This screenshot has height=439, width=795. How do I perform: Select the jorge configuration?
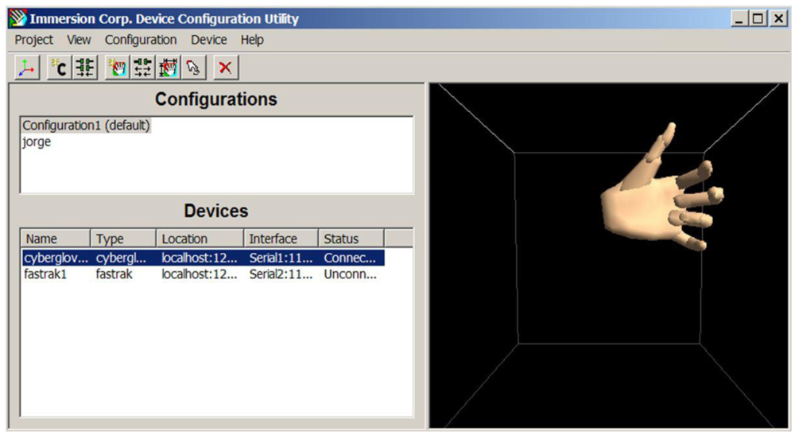coord(37,142)
